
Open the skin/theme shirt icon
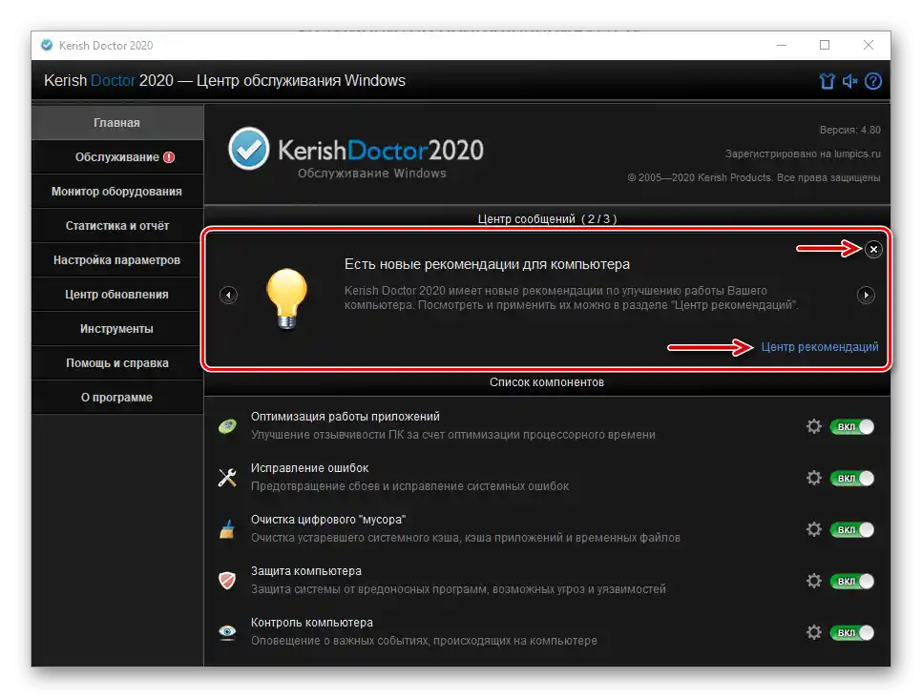[x=827, y=81]
